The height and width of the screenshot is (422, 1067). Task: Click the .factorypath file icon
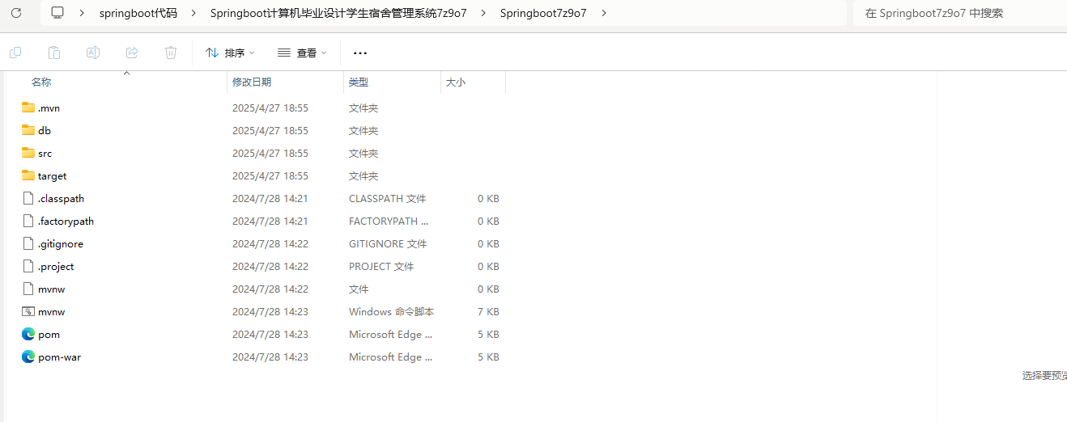click(x=28, y=221)
